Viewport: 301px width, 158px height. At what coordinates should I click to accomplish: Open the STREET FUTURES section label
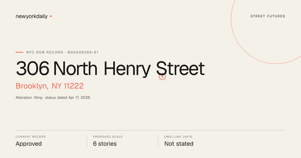coord(268,16)
